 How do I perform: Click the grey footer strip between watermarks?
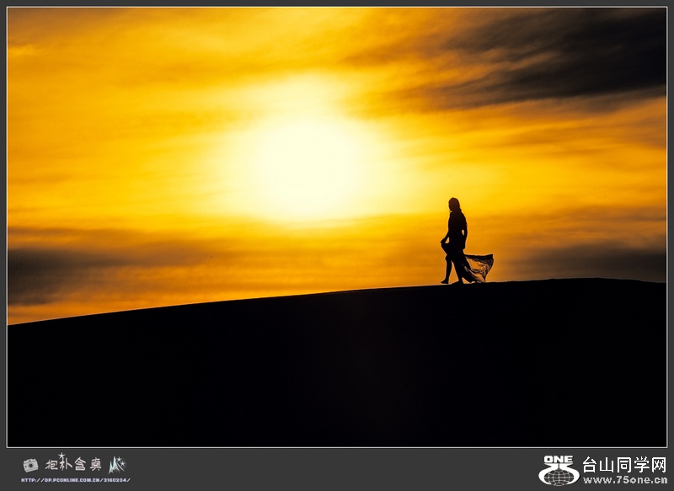coord(337,469)
